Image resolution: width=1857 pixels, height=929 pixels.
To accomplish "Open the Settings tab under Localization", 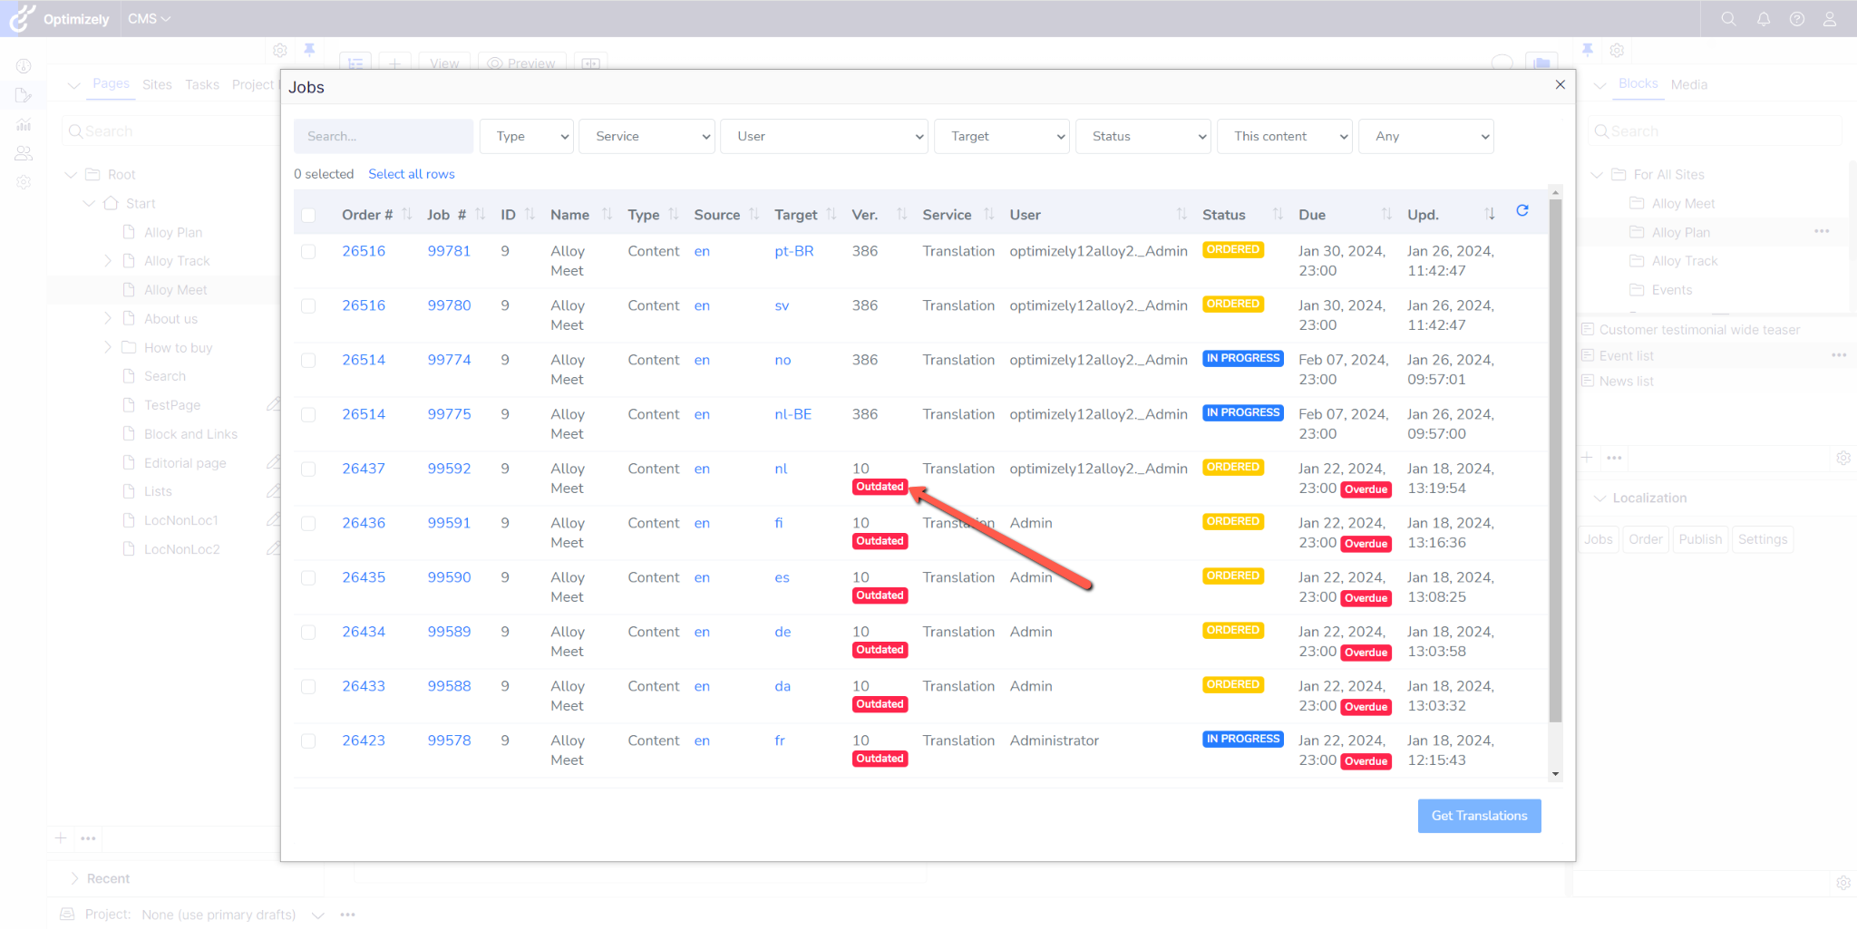I will click(1763, 539).
